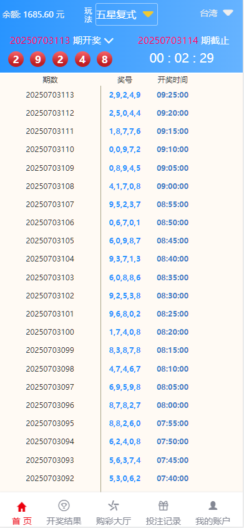Tap the red home icon
Image resolution: width=244 pixels, height=528 pixels.
(22, 507)
